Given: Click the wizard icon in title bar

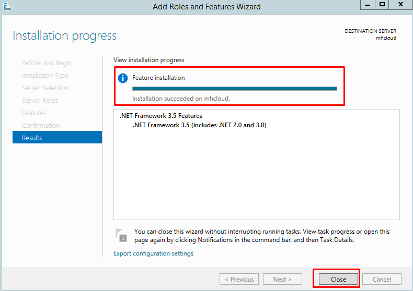Looking at the screenshot, I should coord(7,6).
